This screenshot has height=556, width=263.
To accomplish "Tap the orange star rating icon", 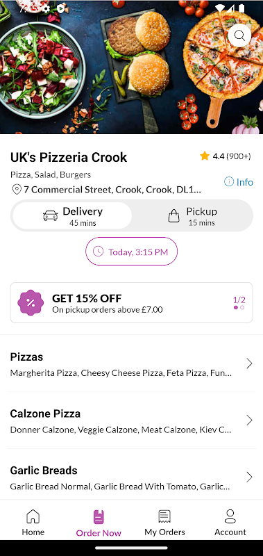I will 205,156.
